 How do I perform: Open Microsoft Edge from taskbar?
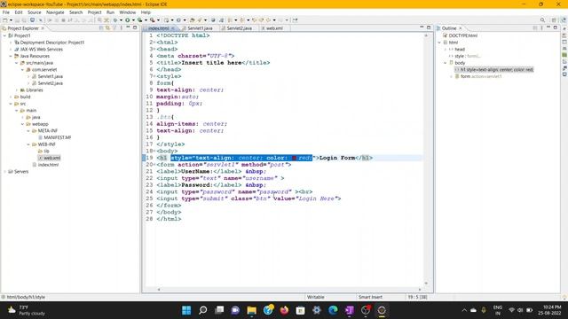pyautogui.click(x=333, y=310)
